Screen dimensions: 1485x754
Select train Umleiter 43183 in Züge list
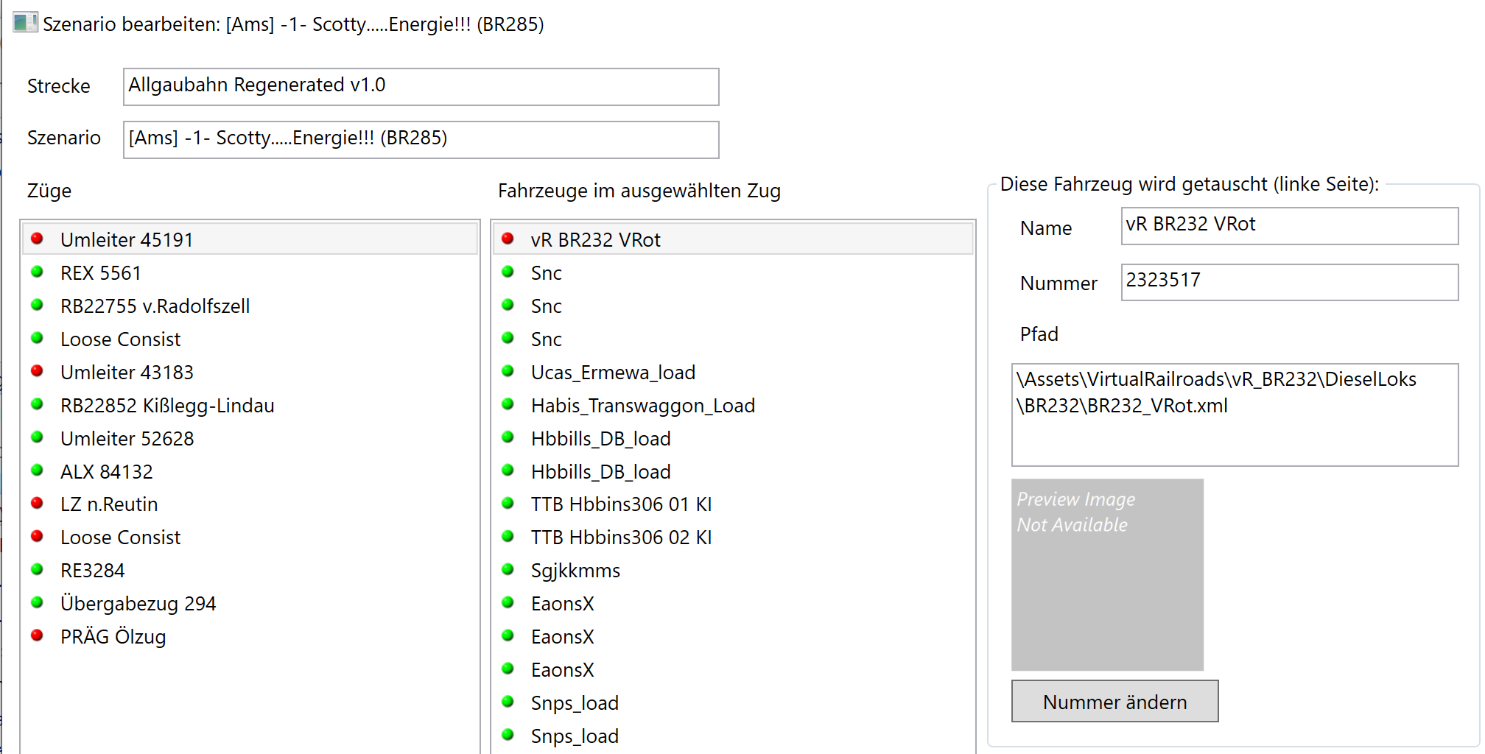point(127,373)
